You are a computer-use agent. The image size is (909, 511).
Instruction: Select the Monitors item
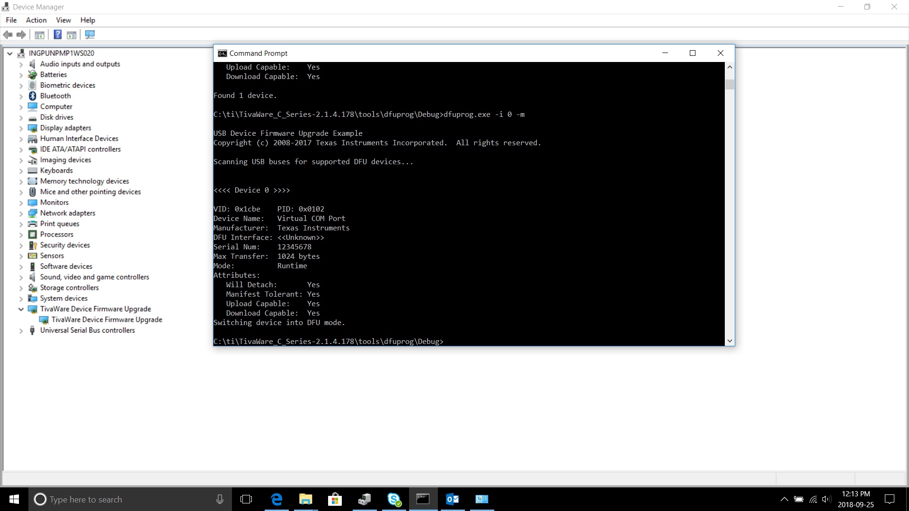[x=54, y=203]
